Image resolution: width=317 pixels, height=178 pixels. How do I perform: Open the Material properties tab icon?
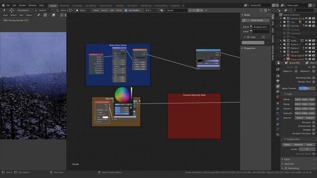[278, 134]
